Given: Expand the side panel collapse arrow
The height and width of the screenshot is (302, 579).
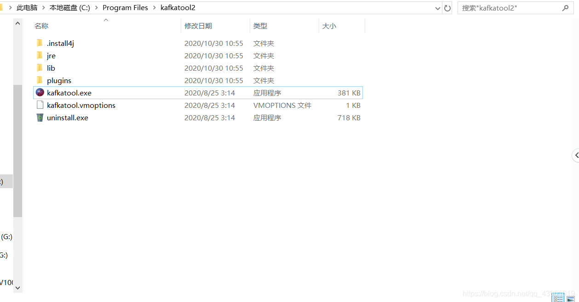Looking at the screenshot, I should coord(576,155).
